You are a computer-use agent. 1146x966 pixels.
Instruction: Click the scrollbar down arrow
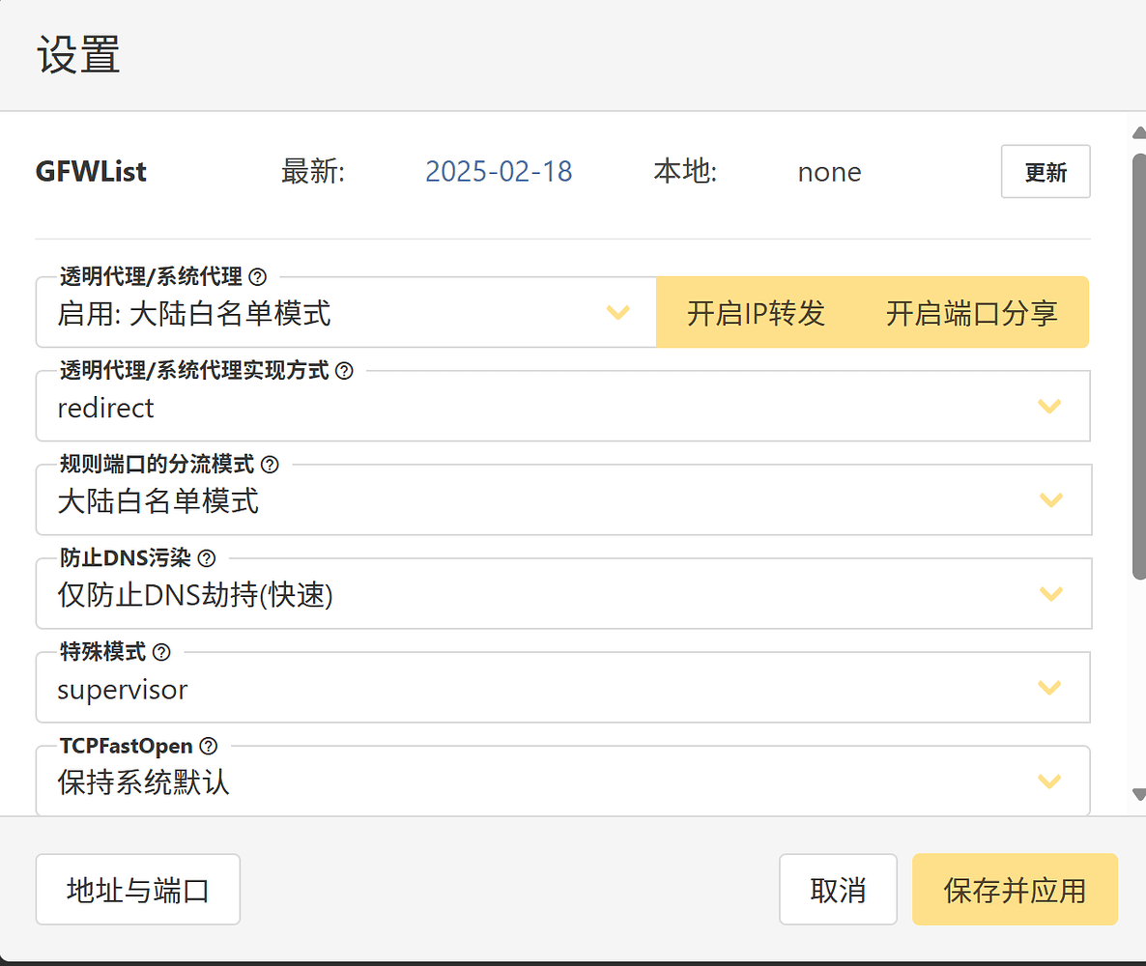click(x=1138, y=794)
